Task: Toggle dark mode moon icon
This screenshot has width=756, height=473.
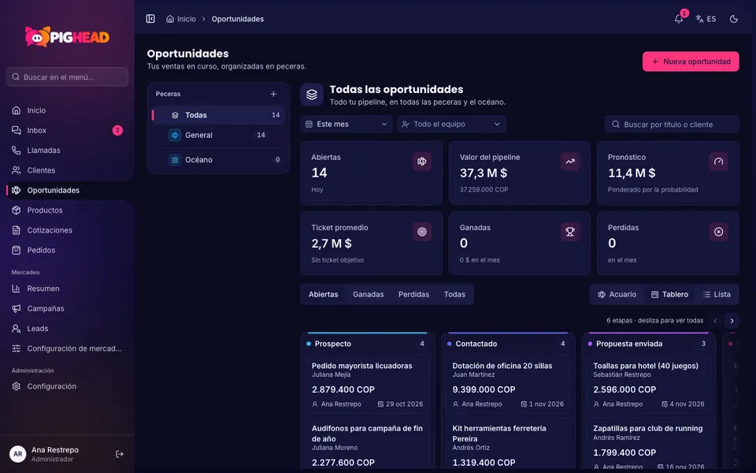Action: 734,19
